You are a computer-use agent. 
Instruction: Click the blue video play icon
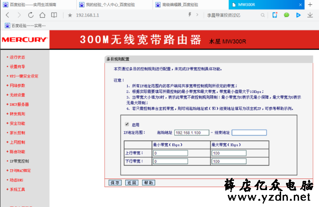tap(298, 15)
